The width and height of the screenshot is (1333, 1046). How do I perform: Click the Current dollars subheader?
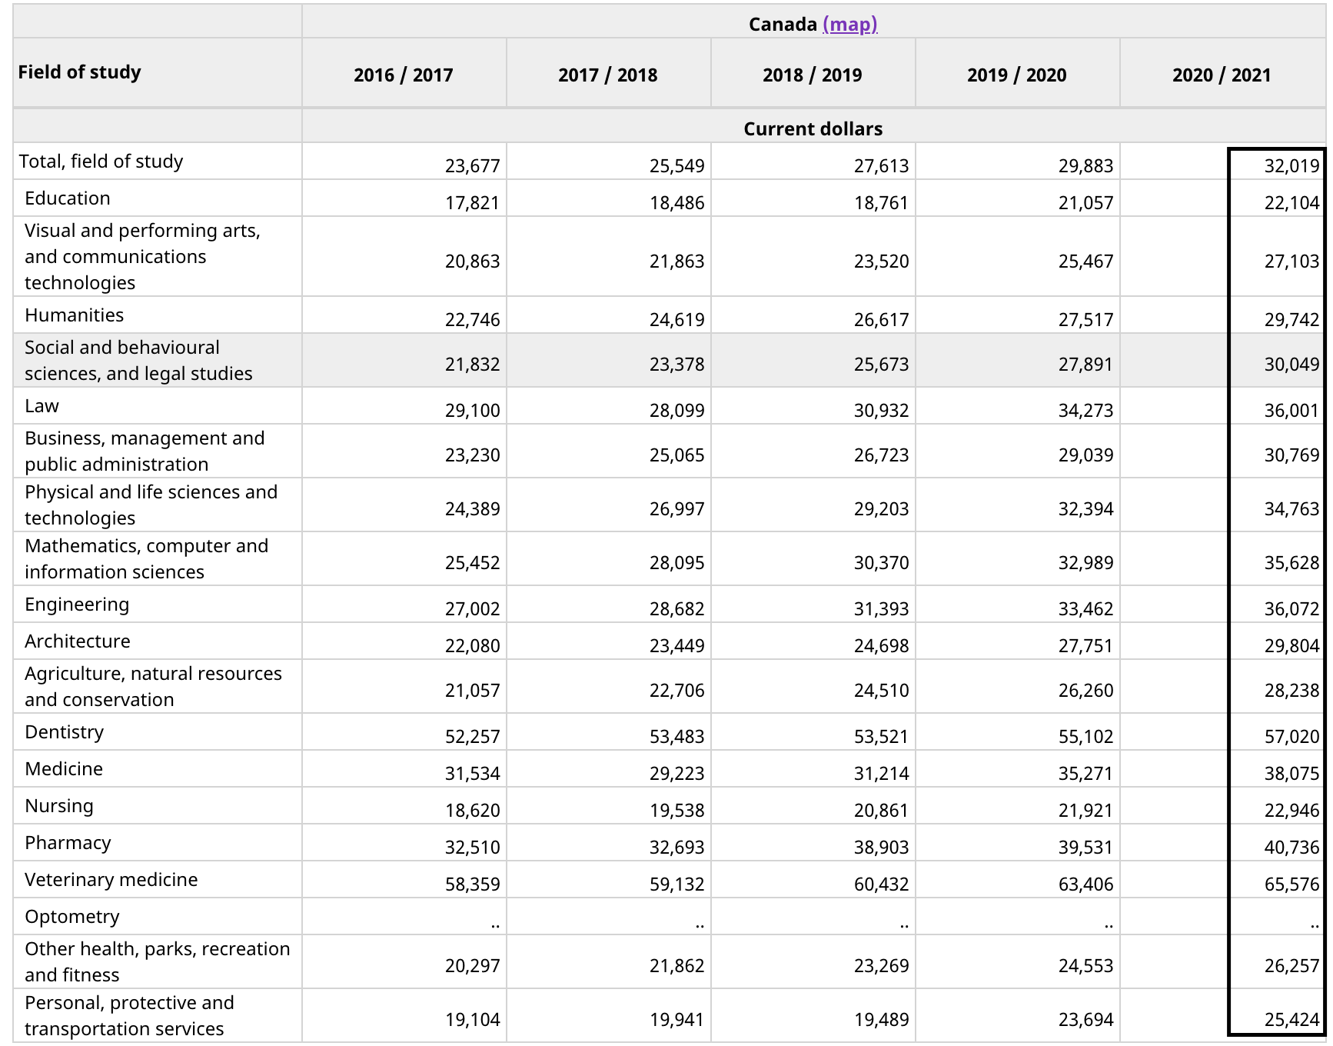tap(813, 128)
